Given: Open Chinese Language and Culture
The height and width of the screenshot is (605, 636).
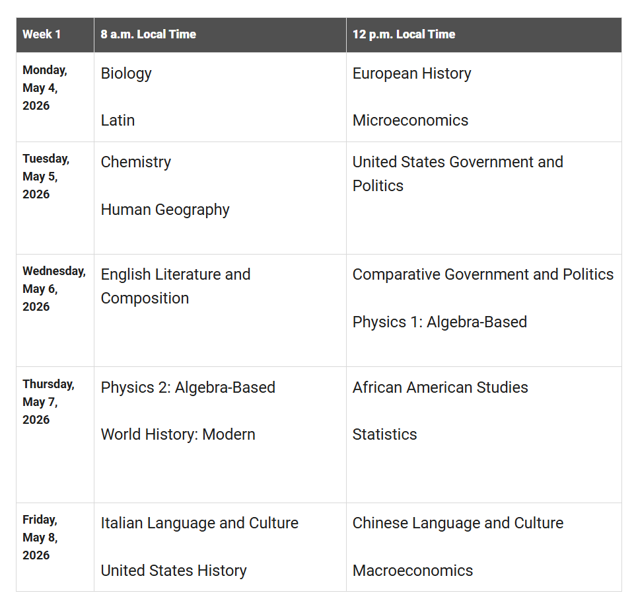Looking at the screenshot, I should [458, 523].
